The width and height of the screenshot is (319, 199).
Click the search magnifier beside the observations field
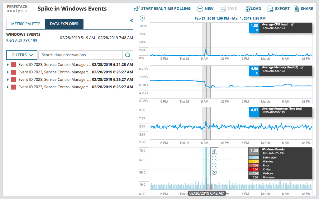(x=127, y=55)
